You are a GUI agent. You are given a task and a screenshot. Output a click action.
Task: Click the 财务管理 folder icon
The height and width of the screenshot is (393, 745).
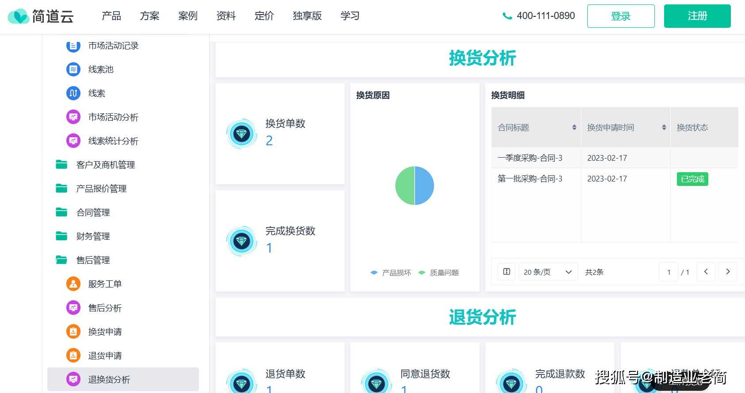61,236
